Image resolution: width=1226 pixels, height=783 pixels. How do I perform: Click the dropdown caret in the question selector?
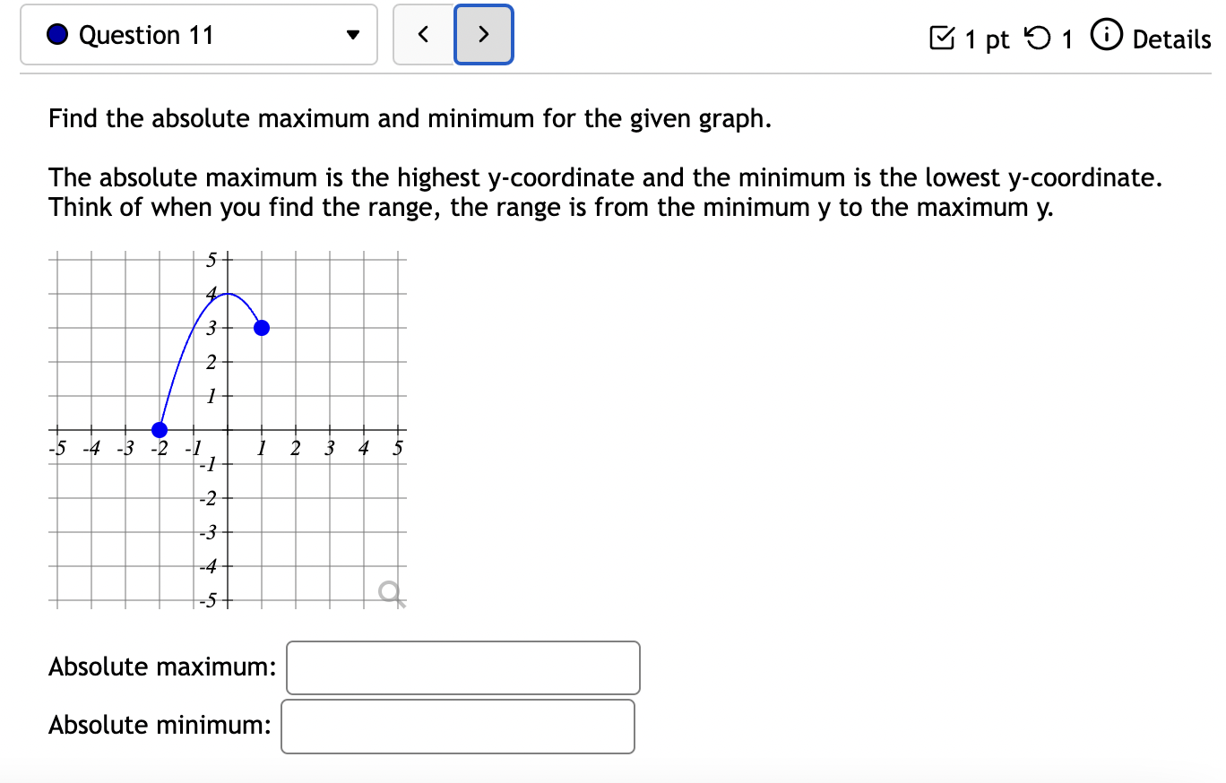(353, 35)
